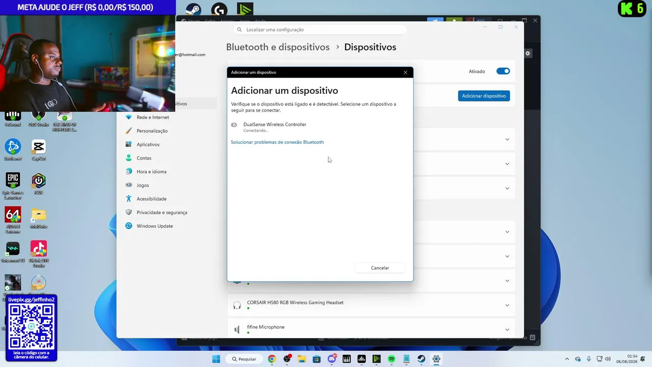Click the Adicionar dispositivo button
Image resolution: width=652 pixels, height=367 pixels.
(x=484, y=96)
